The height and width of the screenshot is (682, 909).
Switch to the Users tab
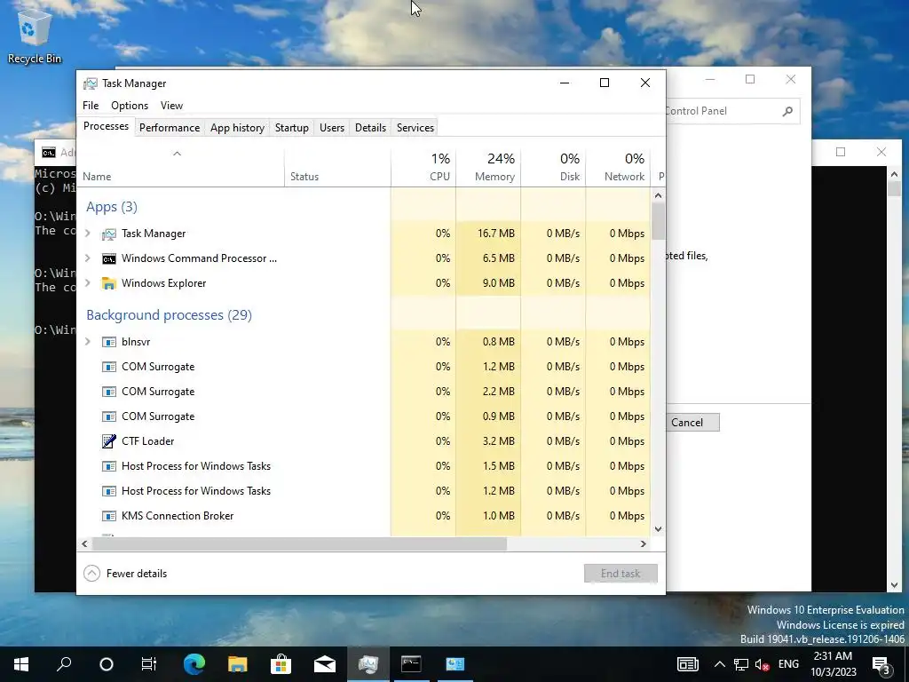332,128
